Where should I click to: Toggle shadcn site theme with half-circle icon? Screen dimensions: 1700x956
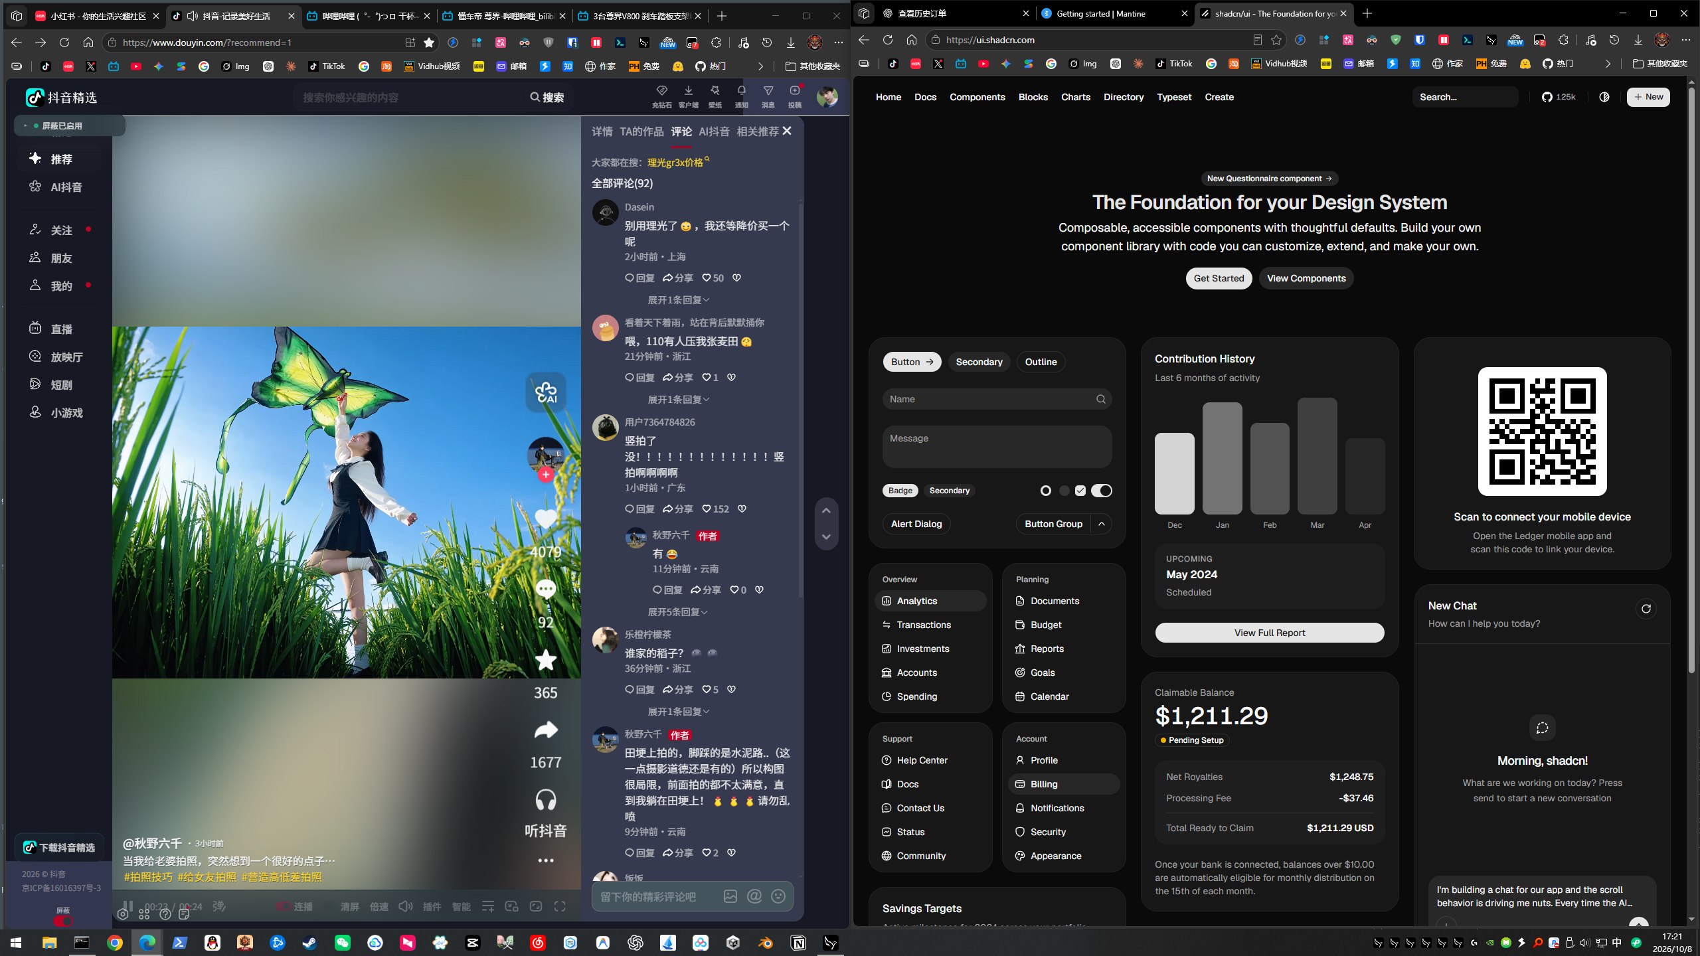click(1604, 97)
